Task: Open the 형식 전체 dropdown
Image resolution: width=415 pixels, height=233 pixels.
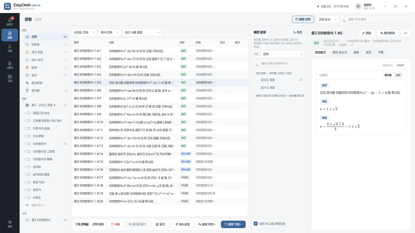Action: coord(110,32)
